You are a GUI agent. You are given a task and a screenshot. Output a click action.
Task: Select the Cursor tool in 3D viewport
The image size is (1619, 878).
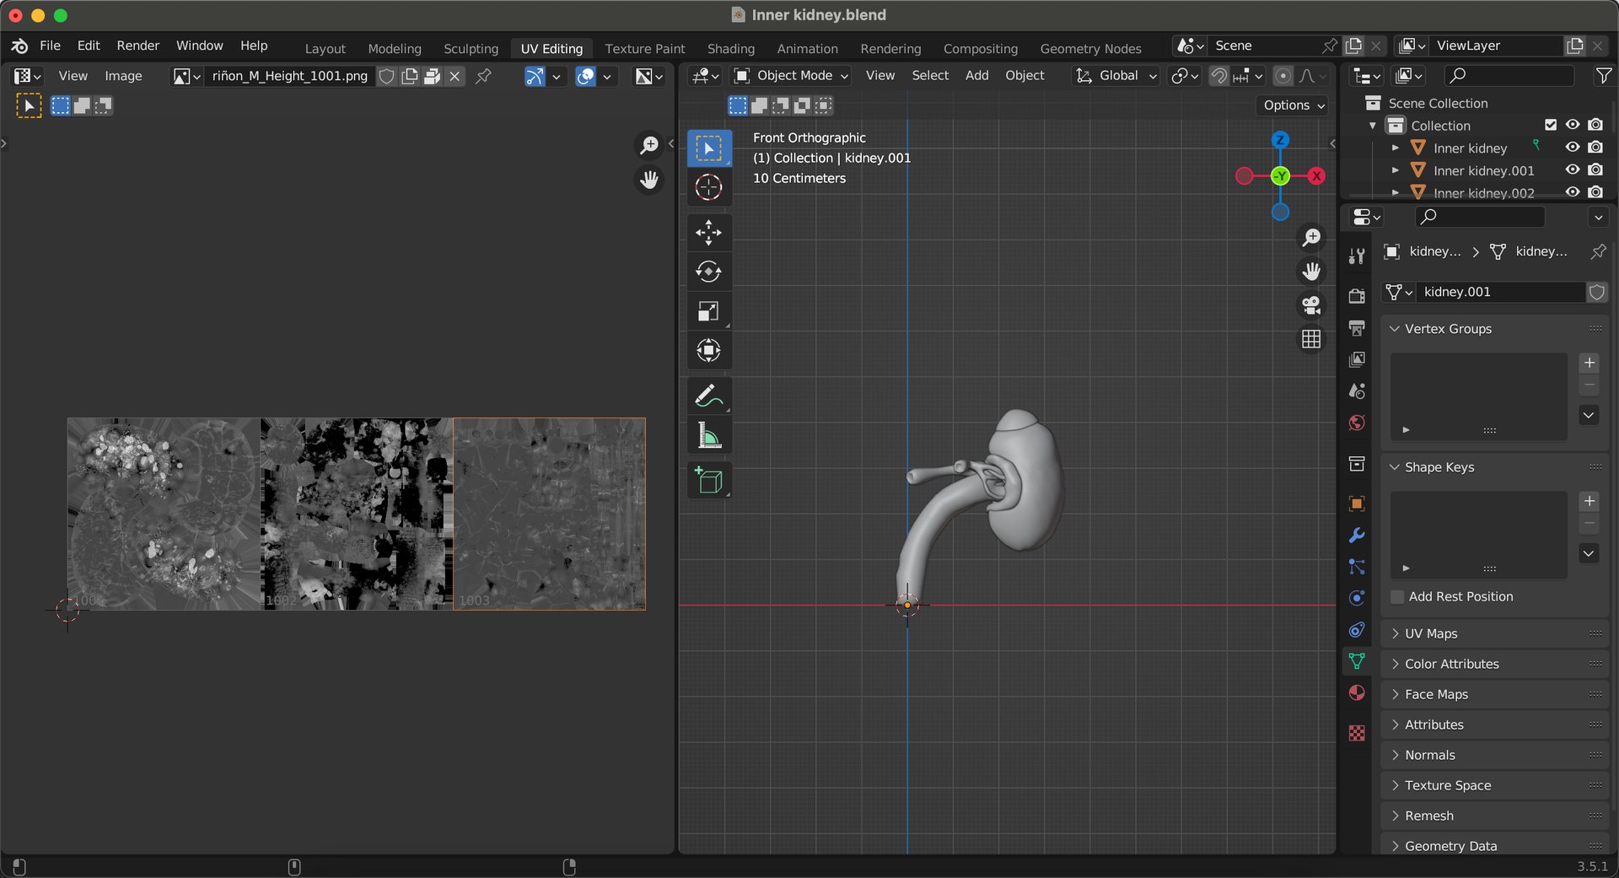coord(708,187)
